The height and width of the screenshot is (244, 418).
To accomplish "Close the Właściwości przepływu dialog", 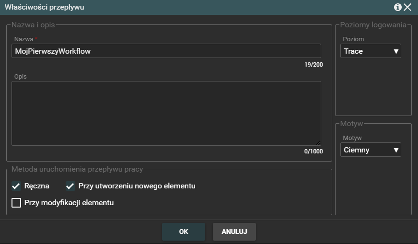I will pyautogui.click(x=407, y=7).
